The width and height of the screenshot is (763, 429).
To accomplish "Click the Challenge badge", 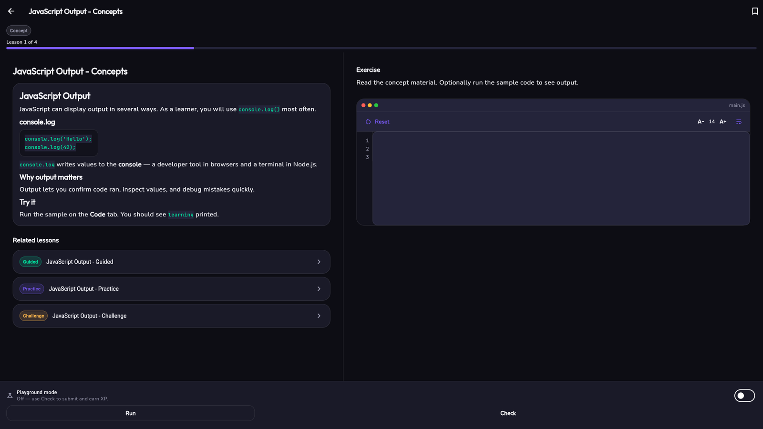I will point(33,316).
